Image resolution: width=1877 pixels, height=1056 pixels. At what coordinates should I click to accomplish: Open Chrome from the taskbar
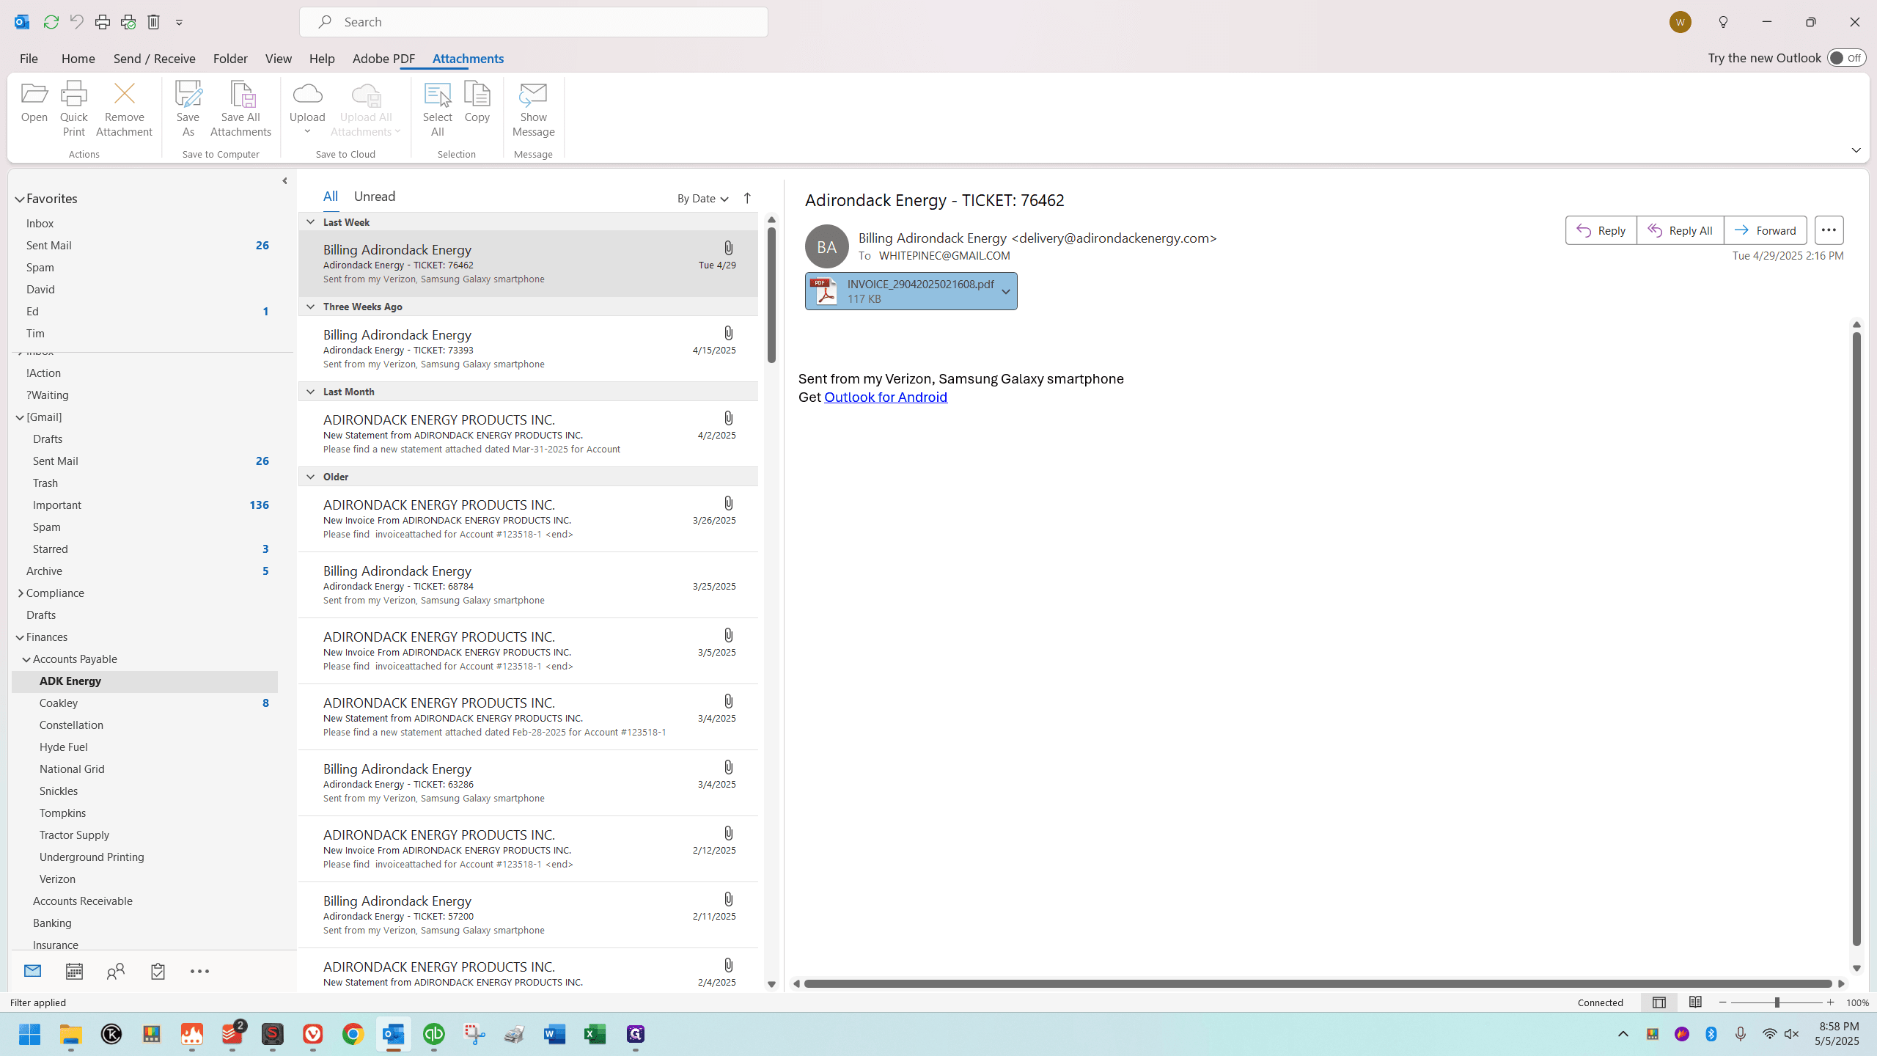[353, 1034]
